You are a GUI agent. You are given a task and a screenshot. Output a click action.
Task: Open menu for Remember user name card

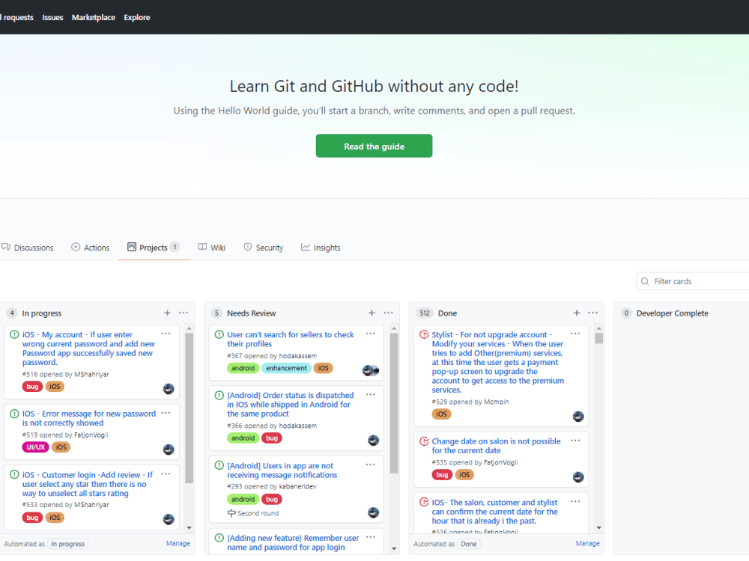(x=371, y=537)
